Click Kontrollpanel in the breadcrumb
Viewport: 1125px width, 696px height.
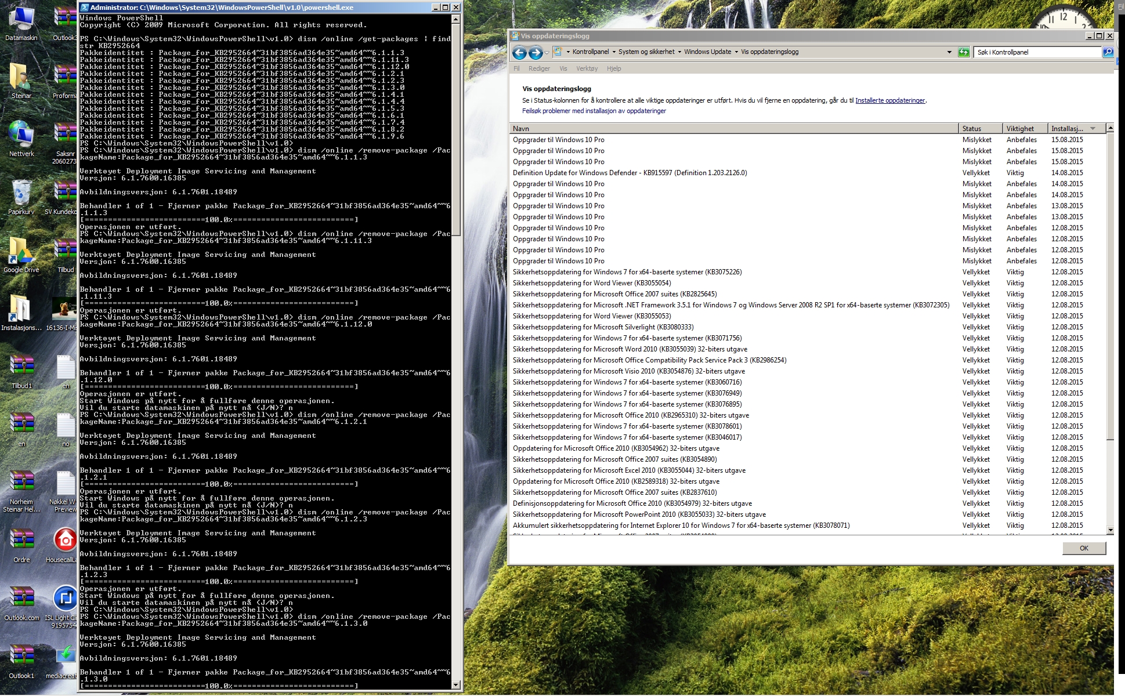click(x=591, y=52)
